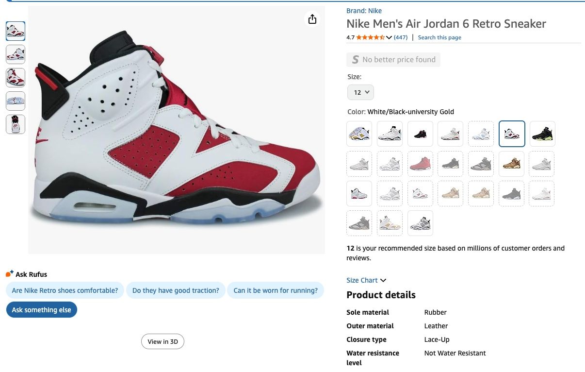This screenshot has height=372, width=585.
Task: Click the first sneaker thumbnail in the sidebar
Action: point(15,31)
